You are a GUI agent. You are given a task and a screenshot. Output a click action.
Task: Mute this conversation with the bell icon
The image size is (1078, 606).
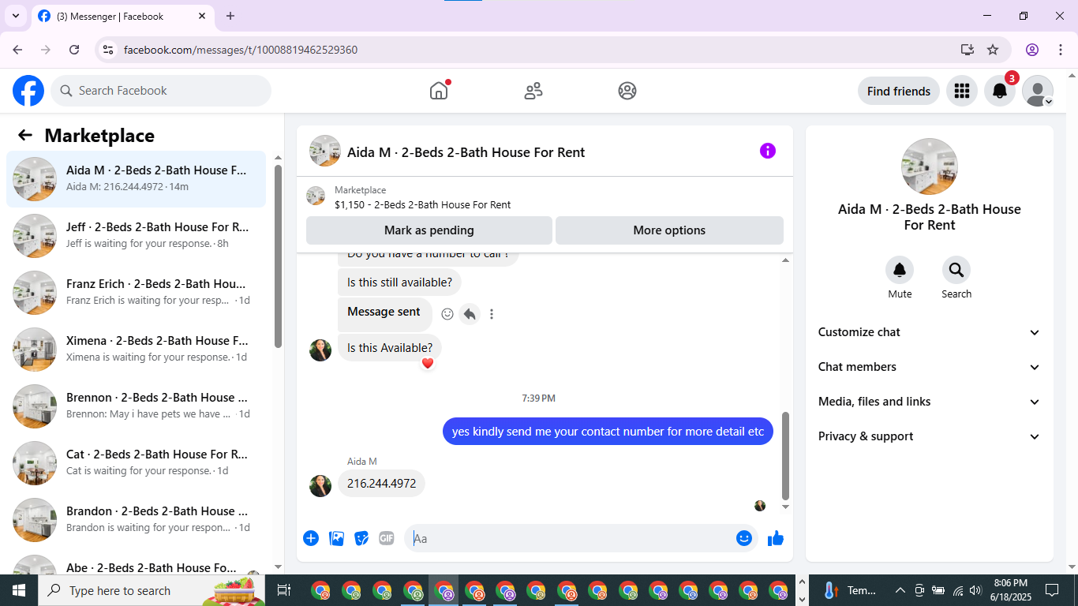tap(900, 270)
